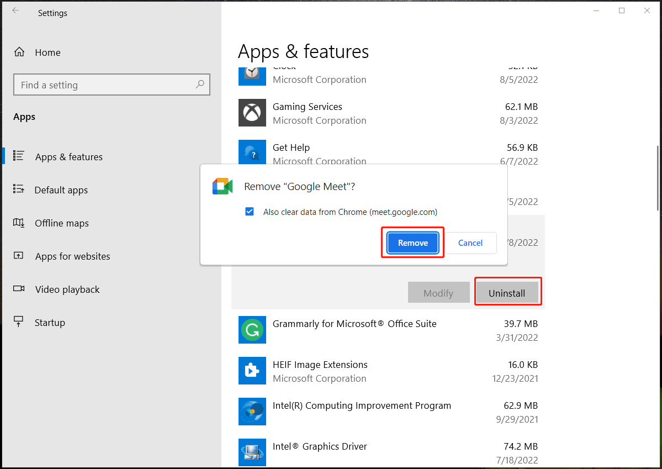Click the Clock app icon

[x=252, y=76]
